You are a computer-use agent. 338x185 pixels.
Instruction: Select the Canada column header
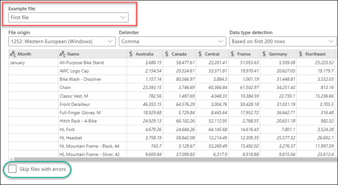[x=180, y=54]
